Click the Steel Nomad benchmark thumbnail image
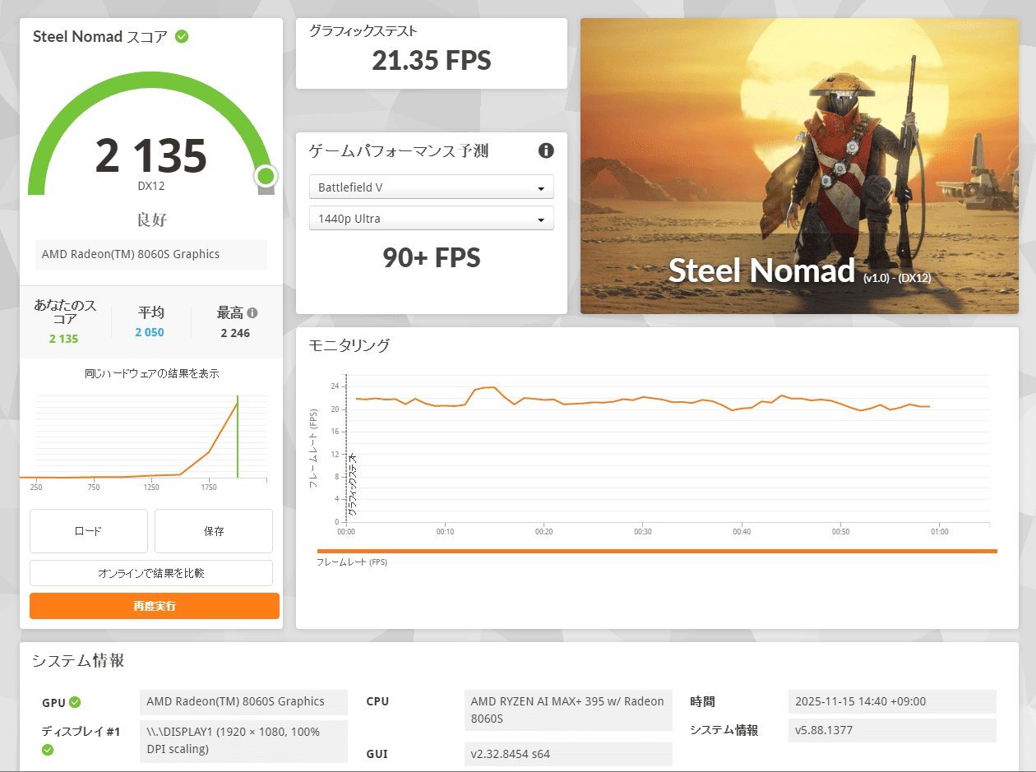The width and height of the screenshot is (1036, 772). click(798, 166)
